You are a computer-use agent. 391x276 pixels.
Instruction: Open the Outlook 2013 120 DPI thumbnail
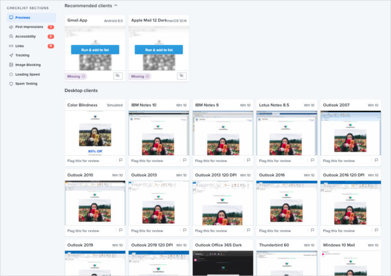pyautogui.click(x=223, y=203)
